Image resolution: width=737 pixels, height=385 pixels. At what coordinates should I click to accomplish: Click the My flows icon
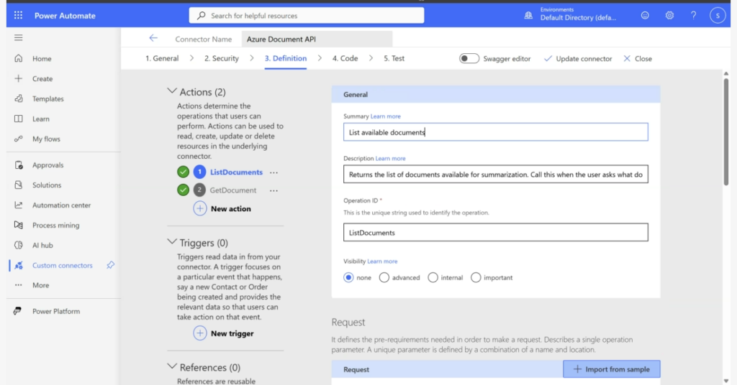[x=18, y=139]
